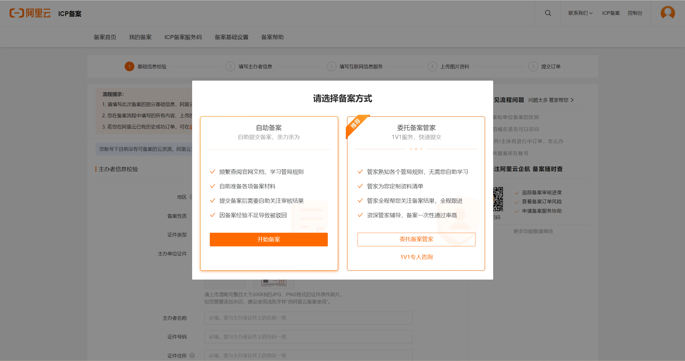
Task: Click the Alibaba Cloud logo
Action: [30, 13]
